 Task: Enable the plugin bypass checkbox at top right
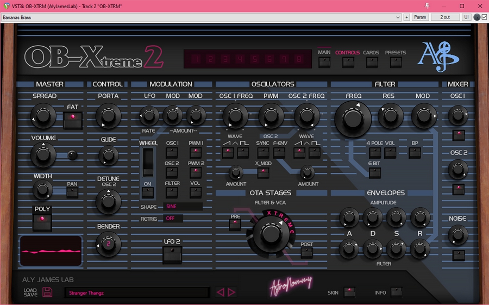tap(484, 17)
